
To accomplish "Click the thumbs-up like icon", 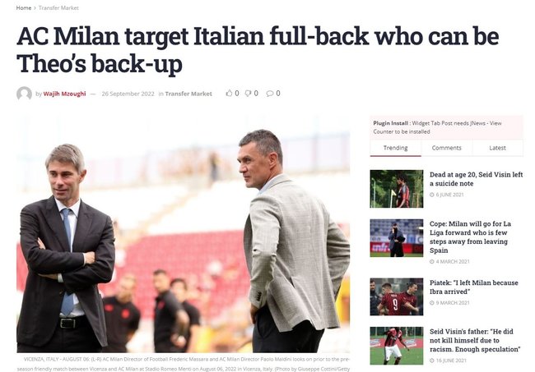I will click(229, 94).
